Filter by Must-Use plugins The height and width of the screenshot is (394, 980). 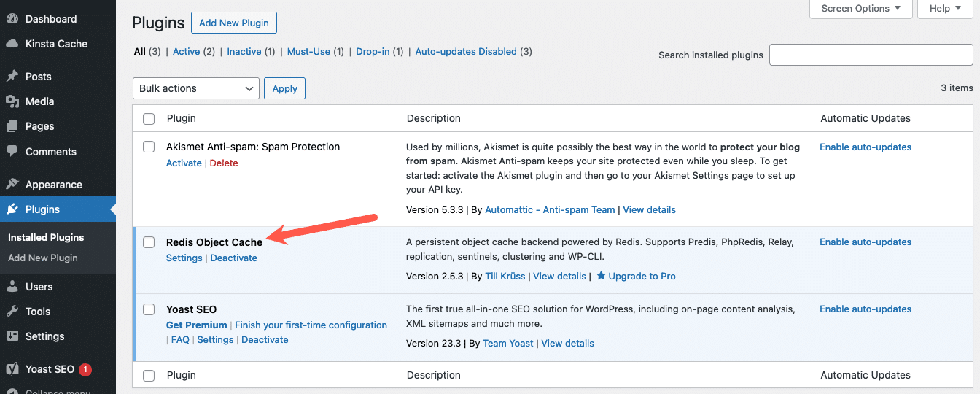[x=309, y=52]
